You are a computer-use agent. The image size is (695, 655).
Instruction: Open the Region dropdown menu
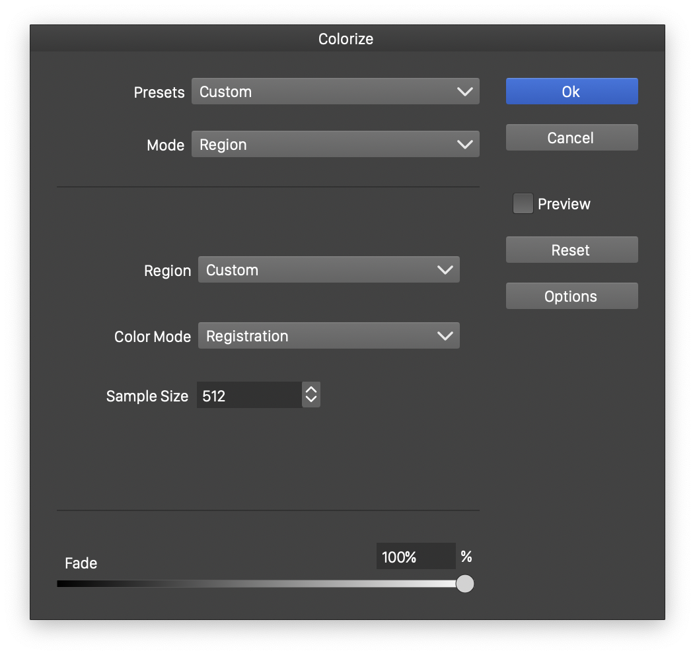tap(328, 270)
